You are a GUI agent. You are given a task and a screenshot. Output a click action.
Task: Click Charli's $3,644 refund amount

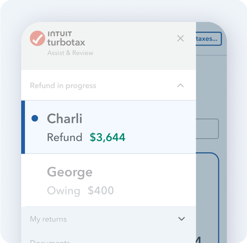(107, 137)
